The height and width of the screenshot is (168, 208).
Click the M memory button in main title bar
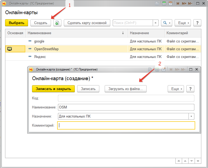[x=178, y=3]
